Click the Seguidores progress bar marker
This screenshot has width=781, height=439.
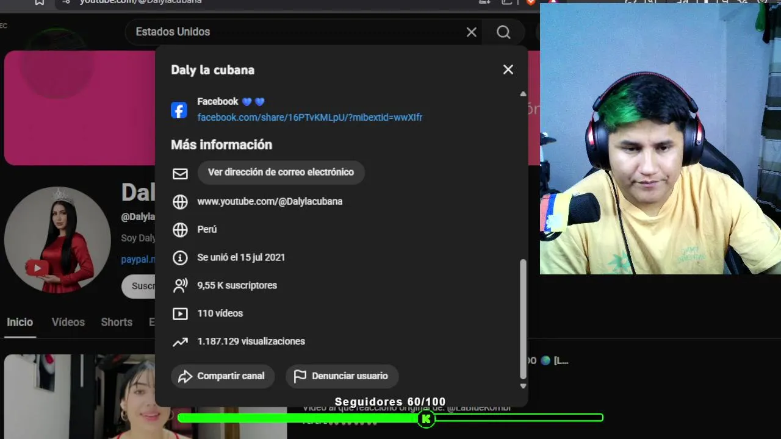(426, 418)
